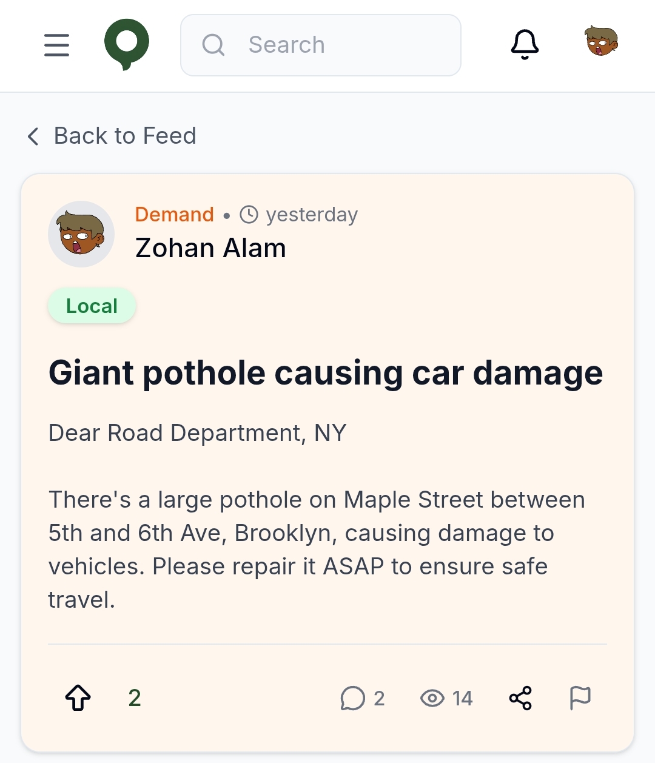
Task: Open Zohan Alam's post avatar
Action: coord(81,234)
